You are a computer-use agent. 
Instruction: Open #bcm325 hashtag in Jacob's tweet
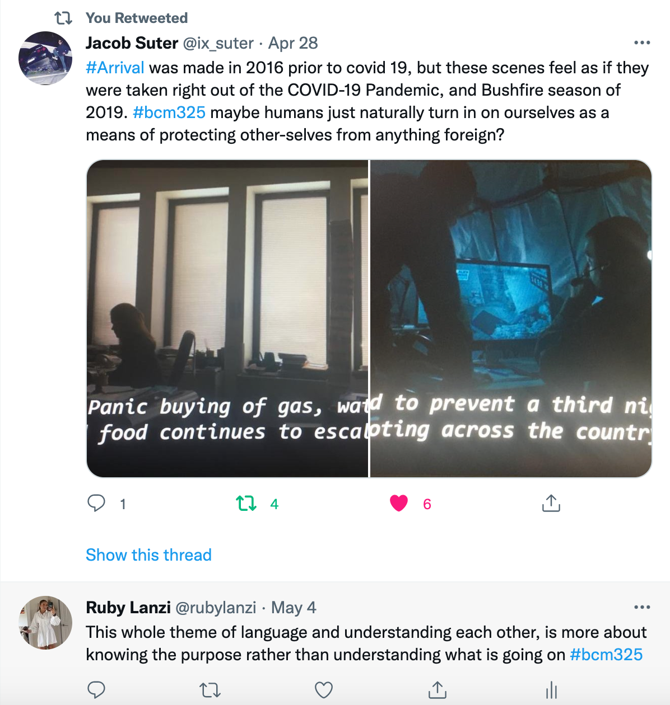click(169, 112)
